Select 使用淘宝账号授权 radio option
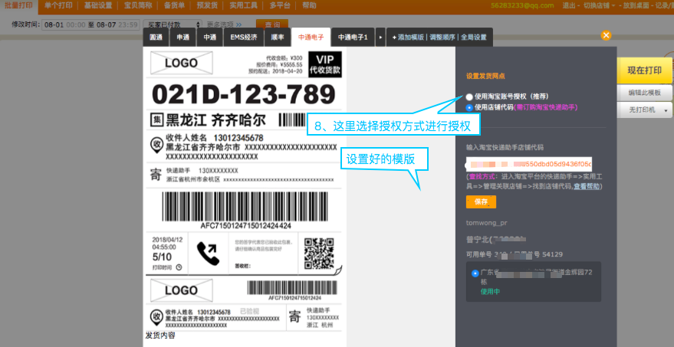 pos(469,97)
